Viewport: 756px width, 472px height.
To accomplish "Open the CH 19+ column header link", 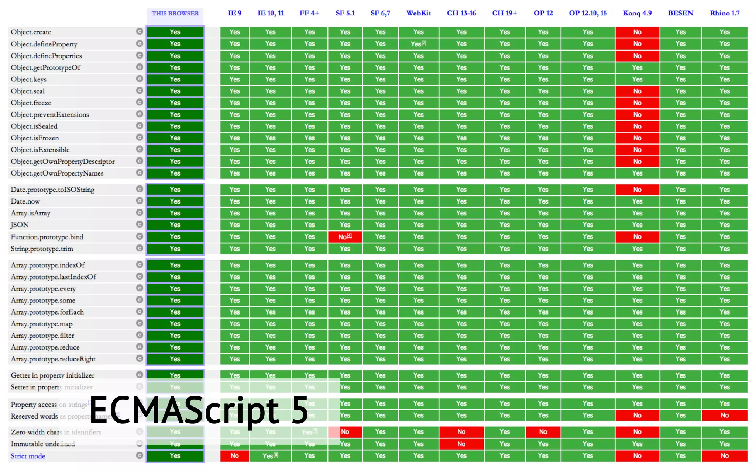I will (505, 13).
